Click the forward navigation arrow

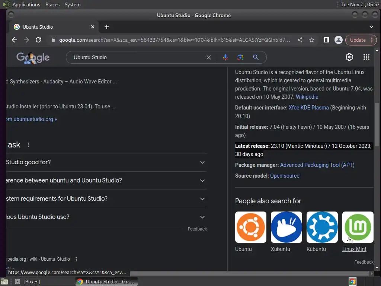coord(26,40)
